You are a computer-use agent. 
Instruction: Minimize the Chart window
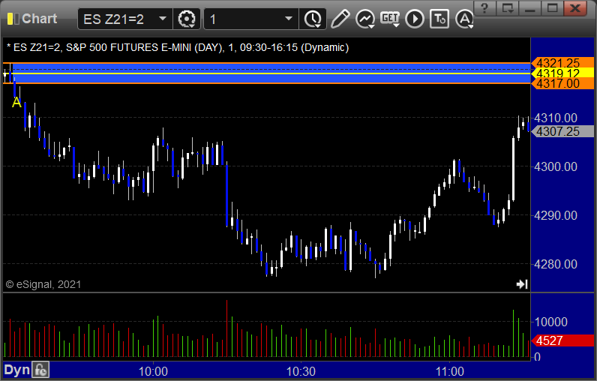click(529, 8)
